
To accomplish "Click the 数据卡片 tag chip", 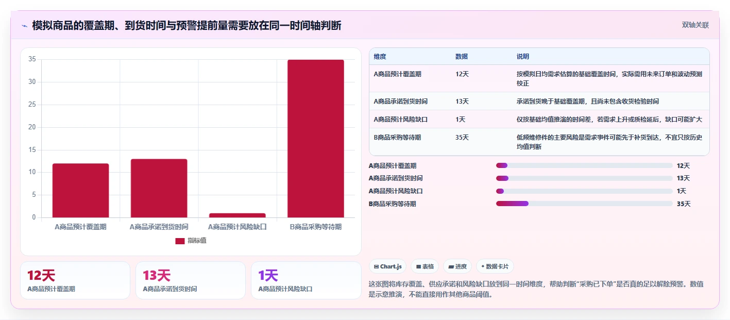I will click(x=495, y=266).
